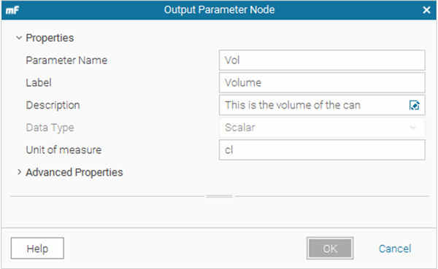Click inside the Description text field
The width and height of the screenshot is (438, 269).
314,105
